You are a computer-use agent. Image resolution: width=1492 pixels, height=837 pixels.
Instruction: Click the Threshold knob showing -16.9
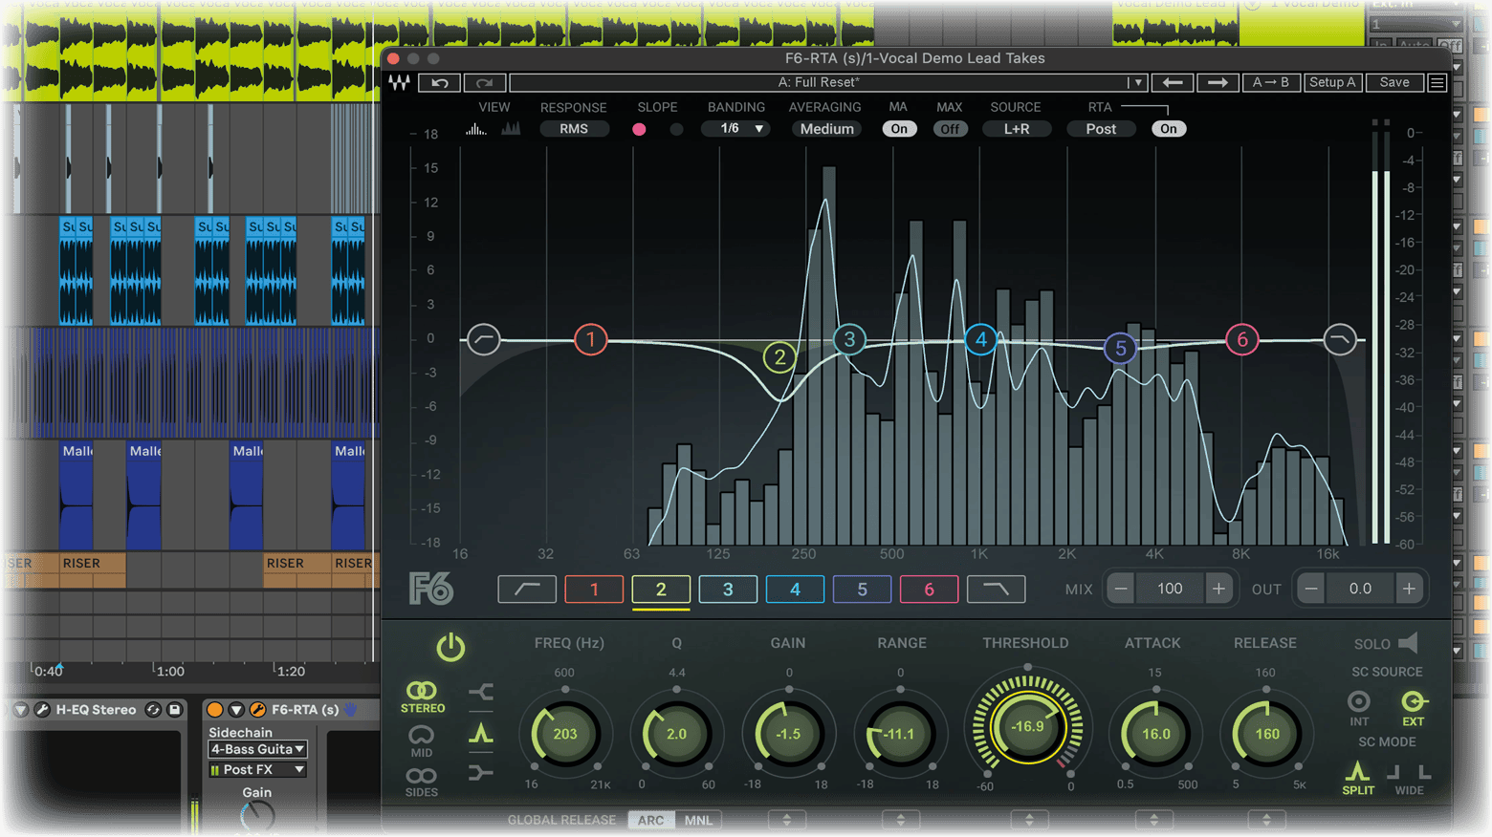[x=1027, y=727]
